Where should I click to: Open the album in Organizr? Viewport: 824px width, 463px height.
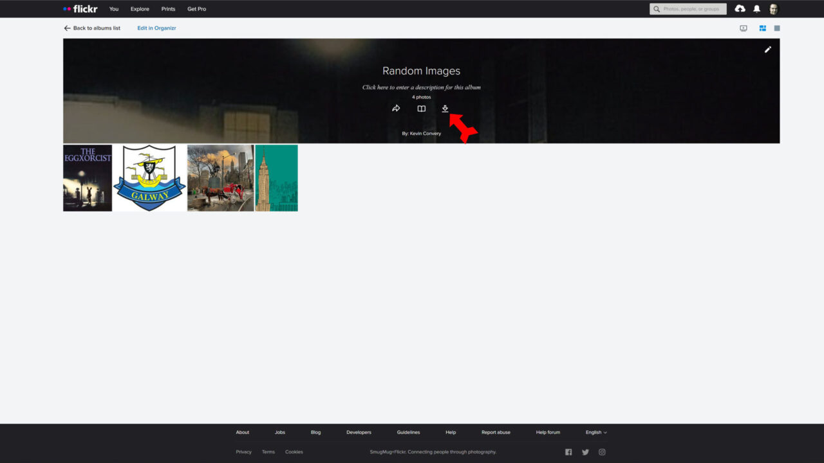(156, 28)
